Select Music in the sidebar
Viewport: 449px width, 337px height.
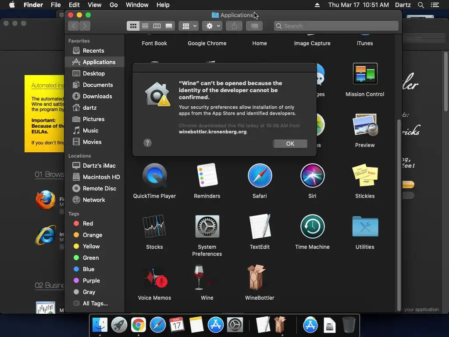click(95, 131)
